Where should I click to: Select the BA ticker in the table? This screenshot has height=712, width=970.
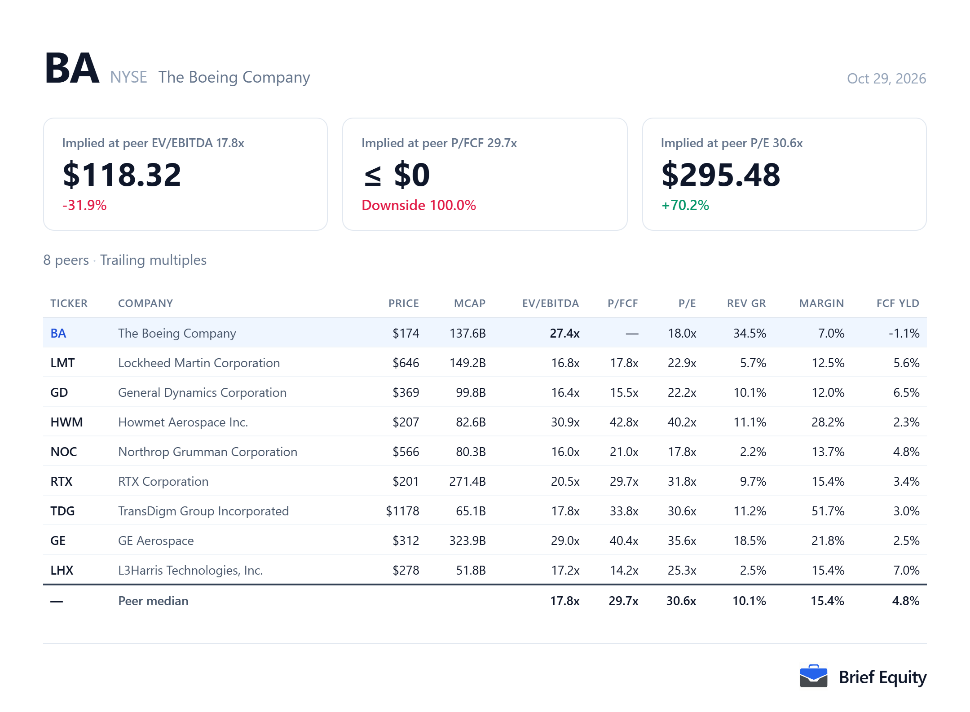pyautogui.click(x=58, y=333)
